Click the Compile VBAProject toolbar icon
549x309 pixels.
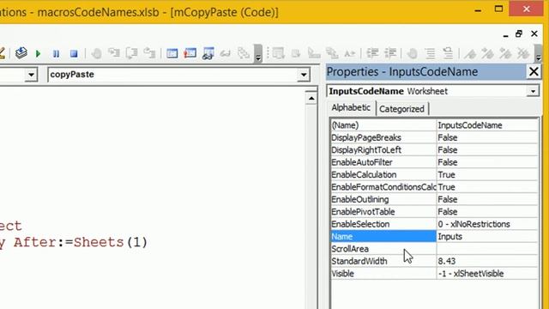21,53
